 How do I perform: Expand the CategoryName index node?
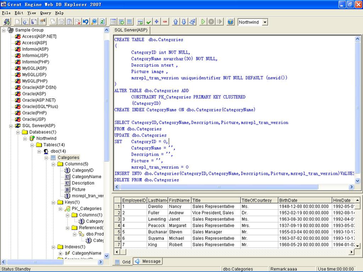pyautogui.click(x=61, y=253)
